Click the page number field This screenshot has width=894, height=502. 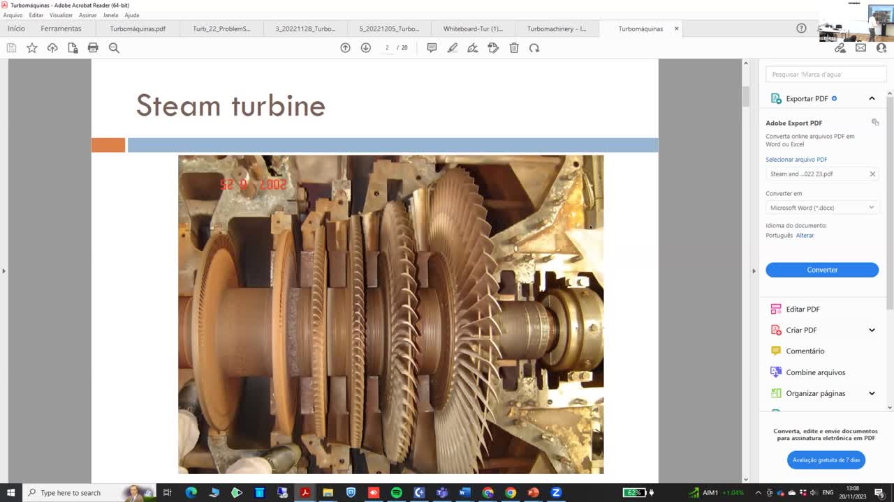point(387,48)
